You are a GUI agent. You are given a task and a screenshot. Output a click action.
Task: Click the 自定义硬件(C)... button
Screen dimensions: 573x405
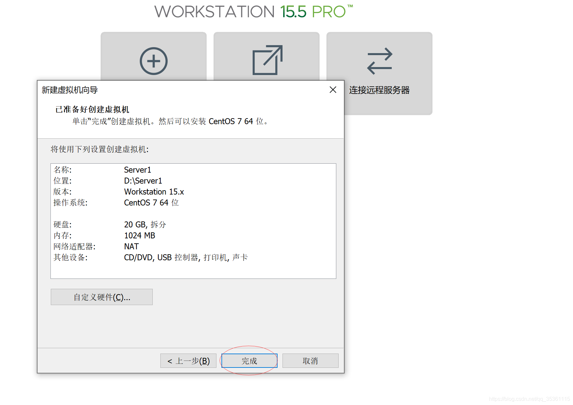[x=102, y=297]
